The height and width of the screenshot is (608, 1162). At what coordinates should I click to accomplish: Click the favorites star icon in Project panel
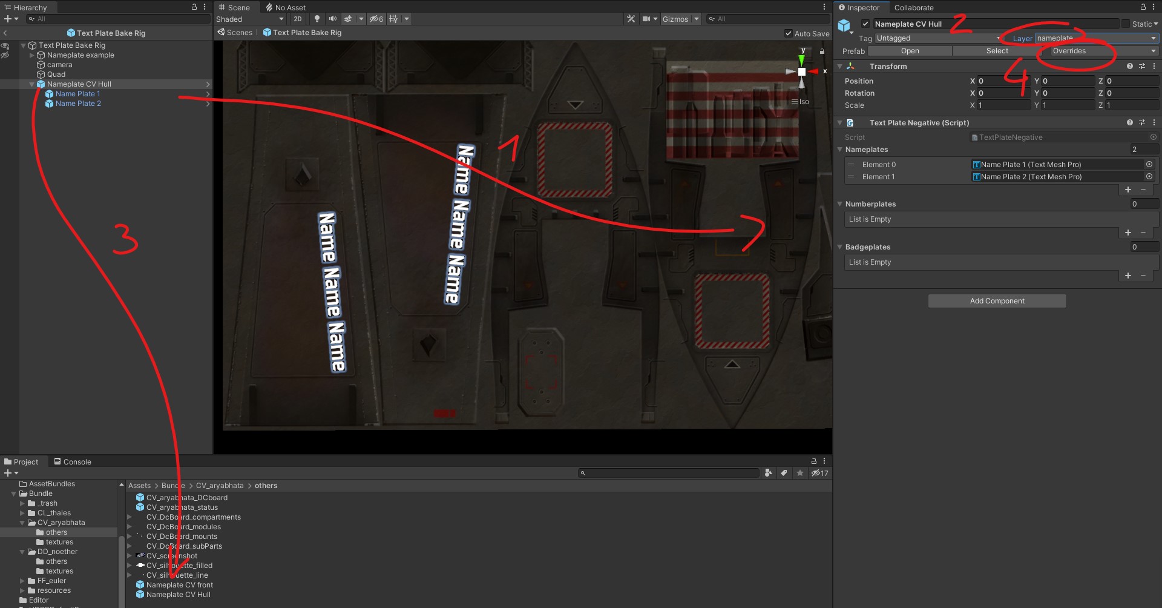(800, 473)
